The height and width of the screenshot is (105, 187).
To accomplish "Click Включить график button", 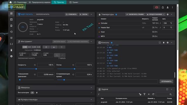I will click(135, 14).
